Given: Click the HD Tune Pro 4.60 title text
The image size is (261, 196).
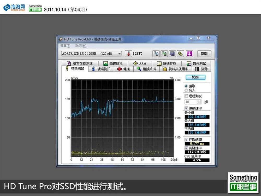Looking at the screenshot, I should click(x=93, y=39).
